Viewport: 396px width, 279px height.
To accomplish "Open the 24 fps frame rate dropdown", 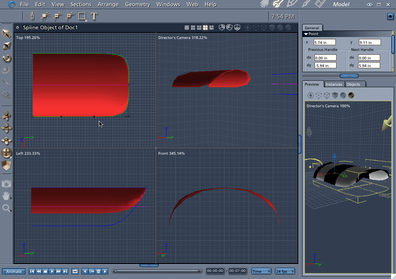I will pos(285,271).
